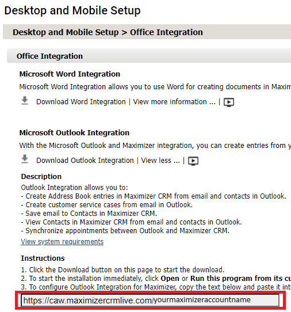The height and width of the screenshot is (312, 291).
Task: Click the Instructions heading
Action: pyautogui.click(x=43, y=258)
